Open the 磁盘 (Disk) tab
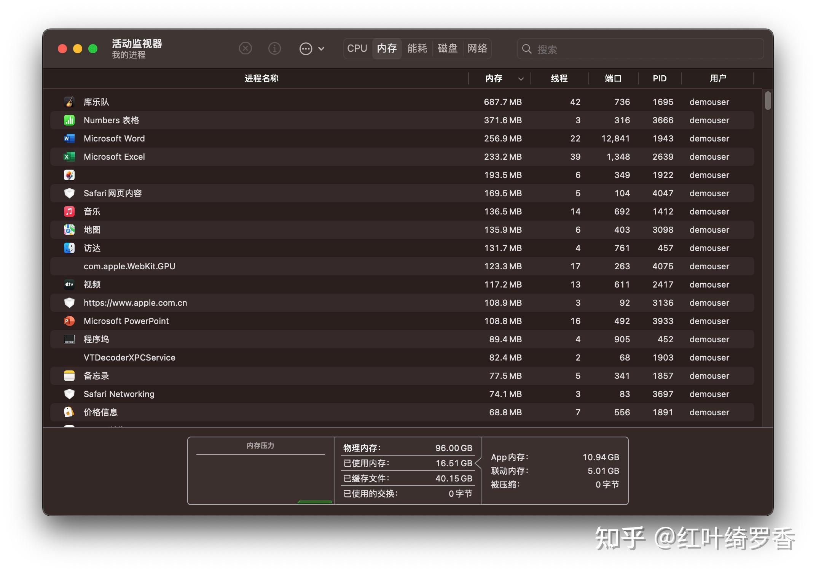Viewport: 816px width, 572px height. tap(448, 48)
